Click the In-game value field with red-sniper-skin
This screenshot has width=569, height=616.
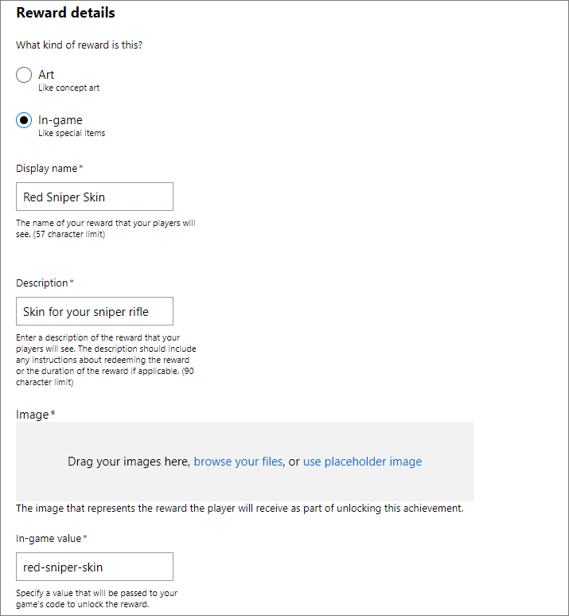click(x=95, y=567)
